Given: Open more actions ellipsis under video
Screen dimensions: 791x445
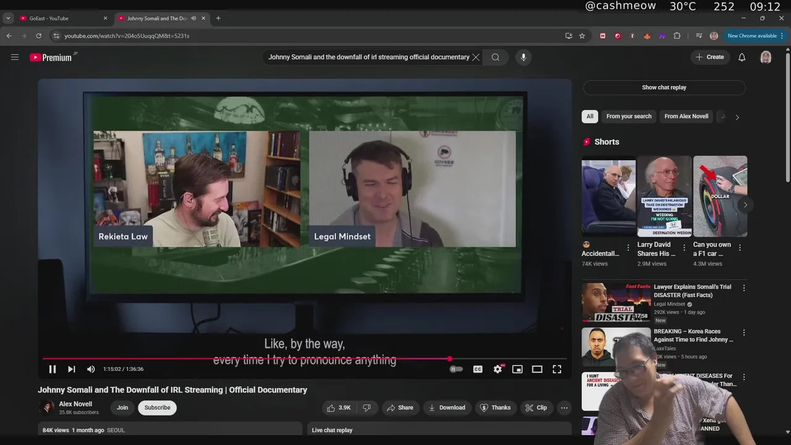Looking at the screenshot, I should point(564,408).
